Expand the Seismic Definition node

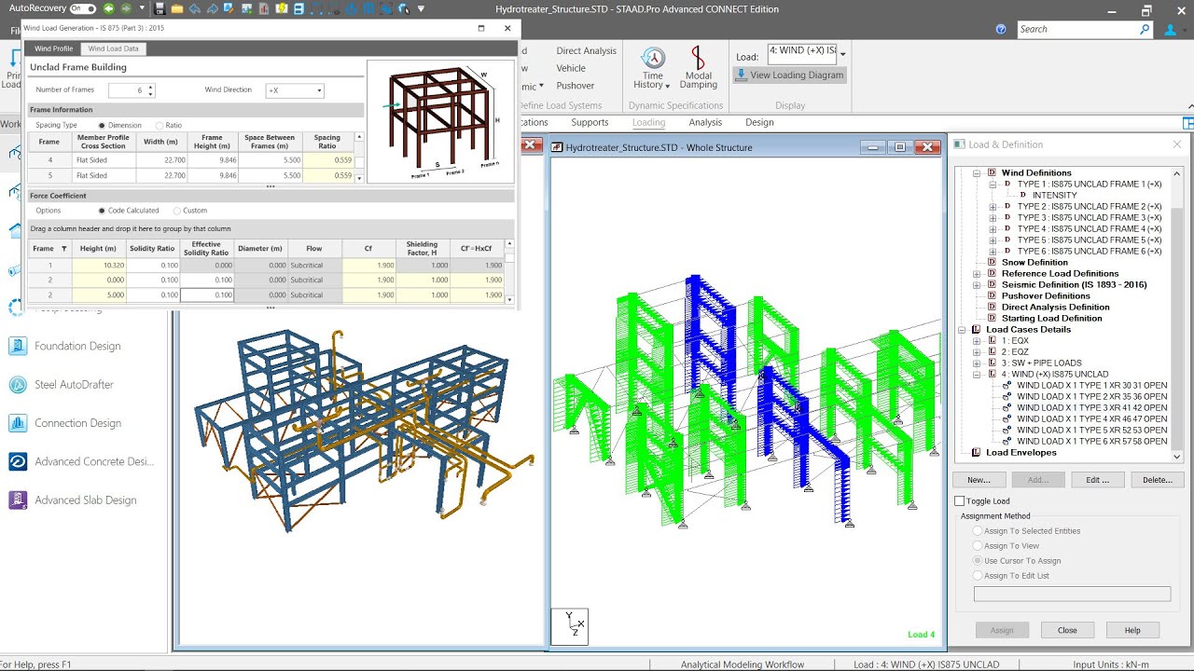pyautogui.click(x=977, y=284)
